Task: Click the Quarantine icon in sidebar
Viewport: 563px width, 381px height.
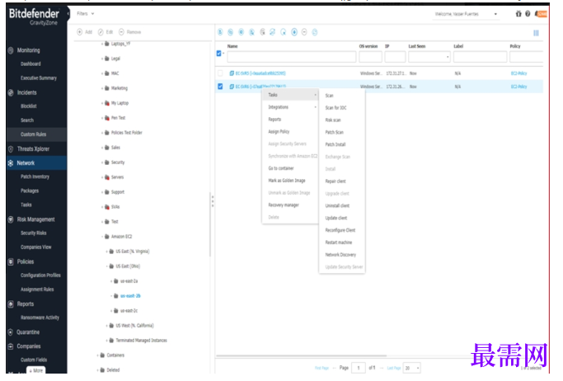Action: 11,332
